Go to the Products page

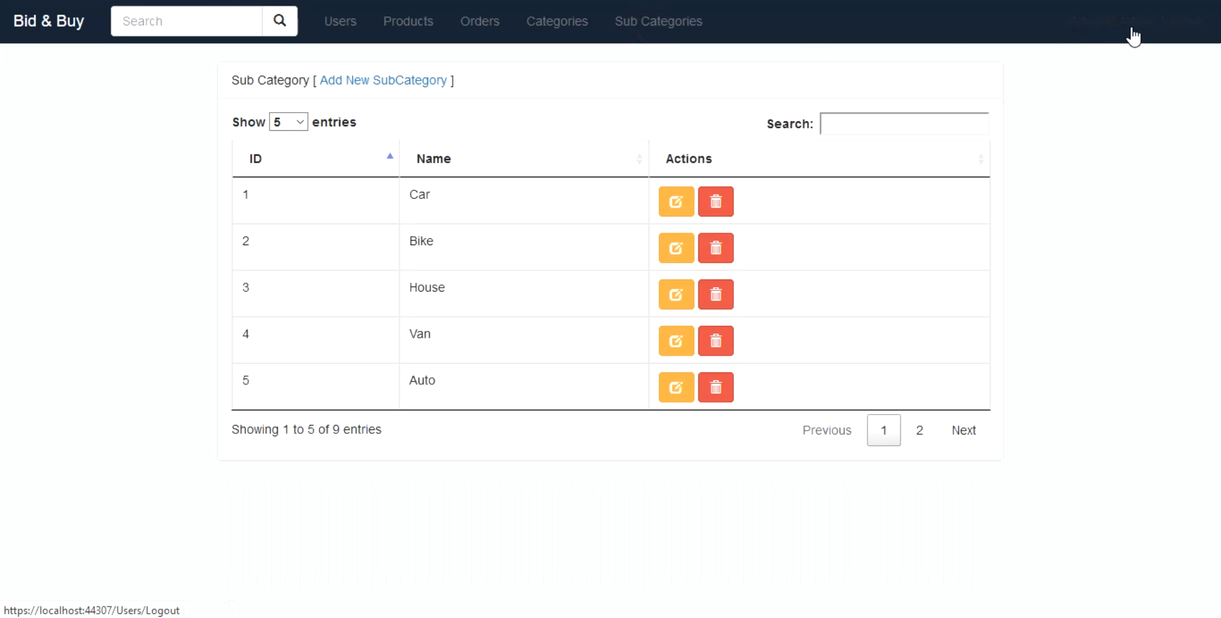(408, 22)
